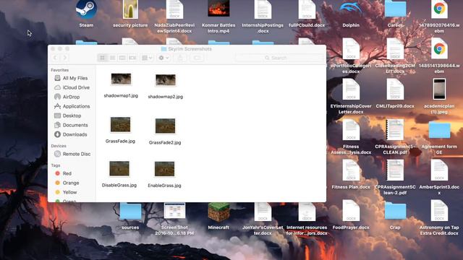
Task: Select the CloseReading2CMLIT.docx desktop file
Action: coord(395,48)
